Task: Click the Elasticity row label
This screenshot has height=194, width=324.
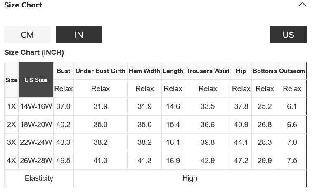Action: pyautogui.click(x=39, y=178)
